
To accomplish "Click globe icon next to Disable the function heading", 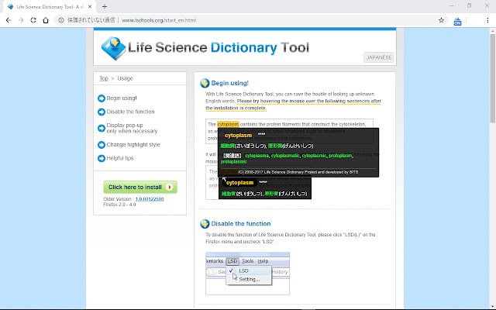I will point(205,224).
